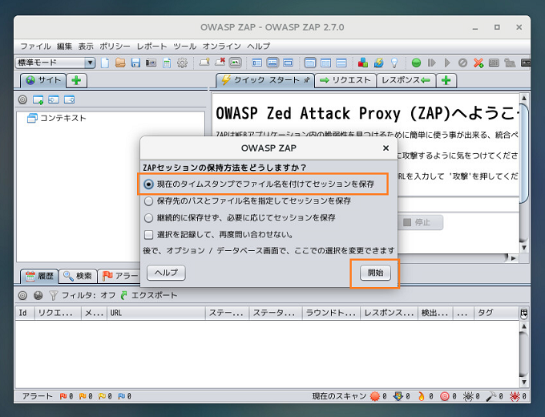Click the light bulb tips icon
This screenshot has height=417, width=545.
pyautogui.click(x=394, y=63)
